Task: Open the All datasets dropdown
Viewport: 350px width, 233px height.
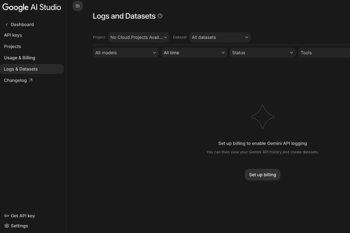Action: pos(220,37)
